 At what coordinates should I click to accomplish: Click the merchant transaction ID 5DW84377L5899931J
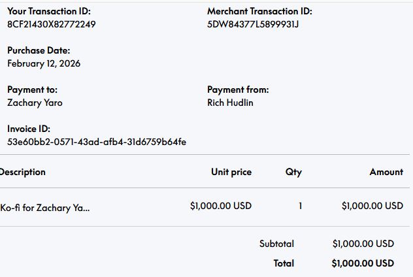point(253,24)
